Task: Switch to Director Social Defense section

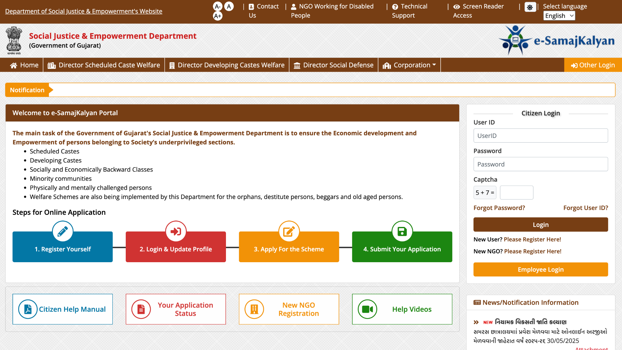Action: [x=333, y=65]
